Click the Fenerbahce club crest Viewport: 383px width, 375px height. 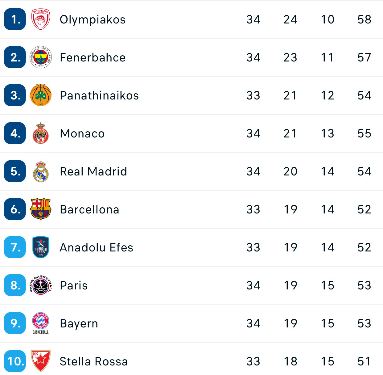[41, 57]
